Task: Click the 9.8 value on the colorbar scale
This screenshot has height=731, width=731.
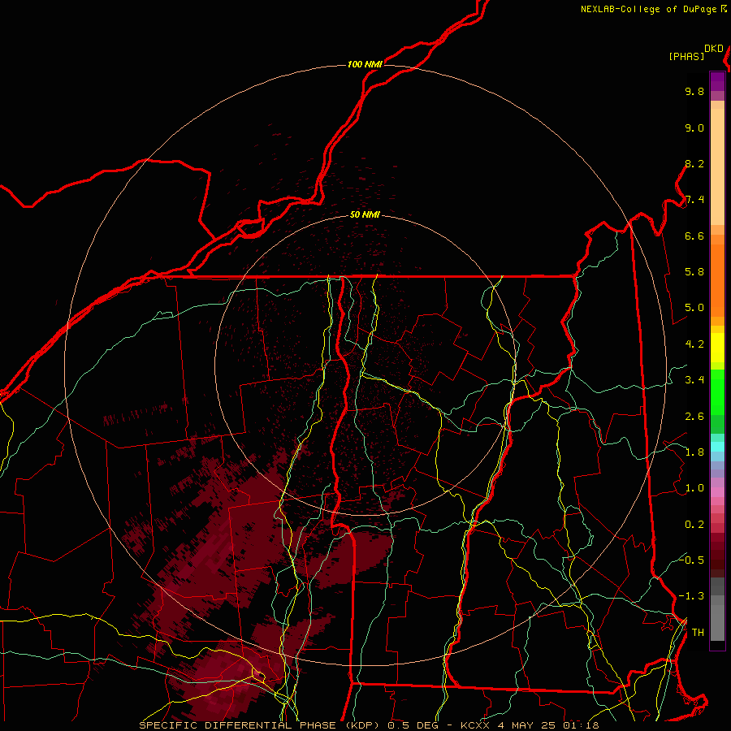Action: [x=694, y=91]
